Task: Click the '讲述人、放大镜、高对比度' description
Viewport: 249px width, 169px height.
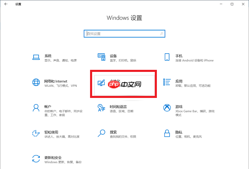Action: pos(62,137)
